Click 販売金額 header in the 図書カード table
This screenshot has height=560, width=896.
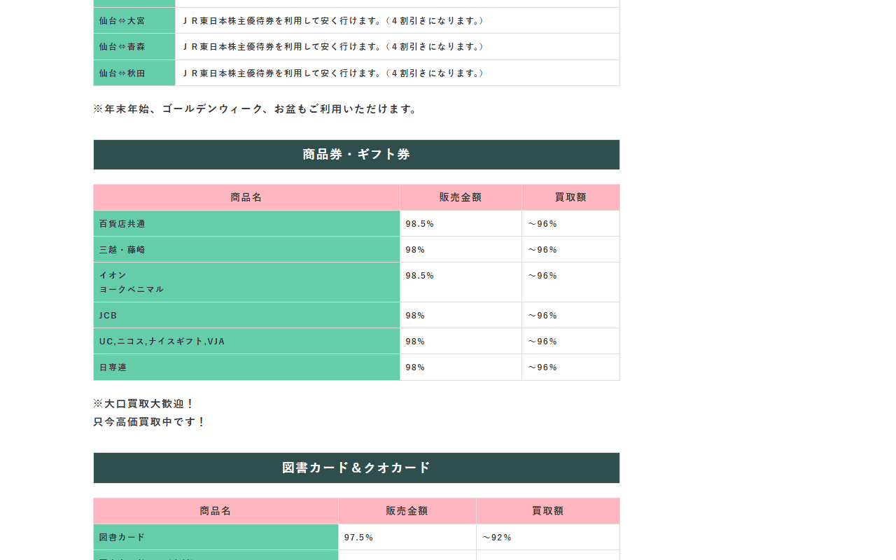click(407, 511)
